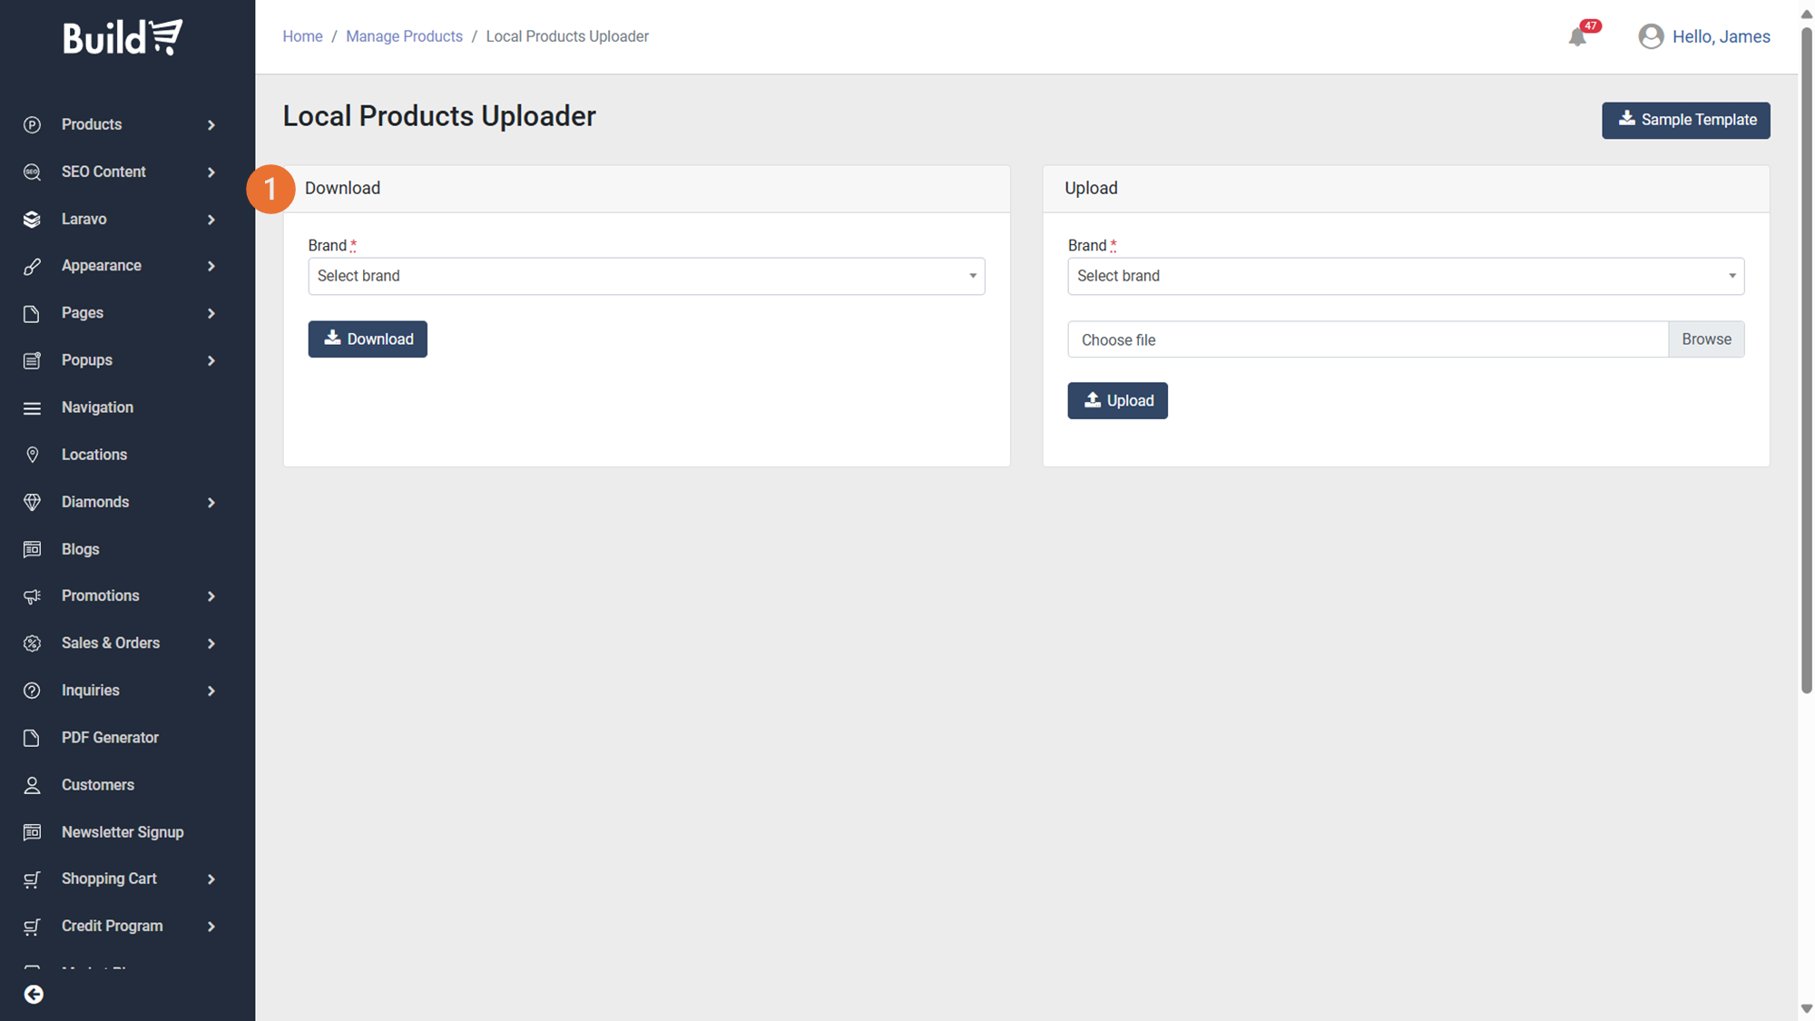Screen dimensions: 1815x1021
Task: Click the Browse file button
Action: (x=1705, y=339)
